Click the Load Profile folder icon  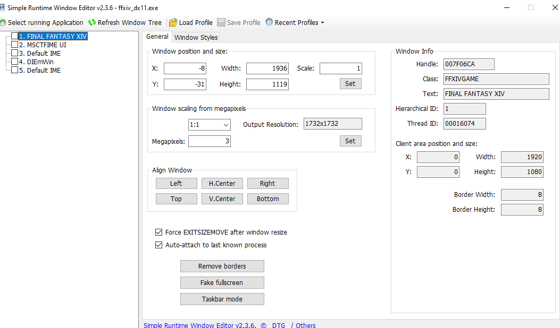[173, 22]
